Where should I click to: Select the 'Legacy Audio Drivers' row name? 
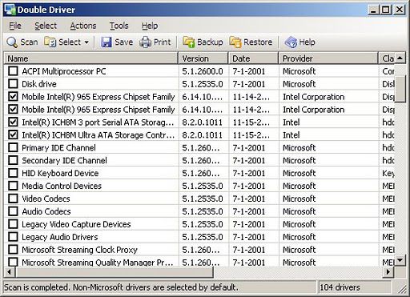[60, 237]
